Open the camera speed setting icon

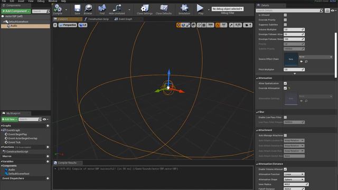248,25
